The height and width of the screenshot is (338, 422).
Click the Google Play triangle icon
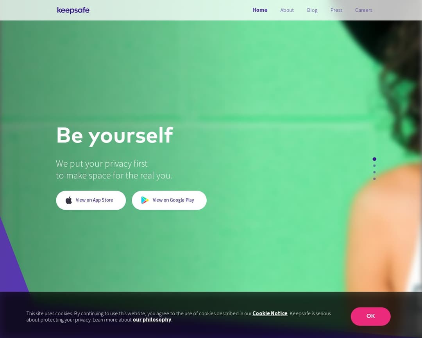tap(145, 200)
